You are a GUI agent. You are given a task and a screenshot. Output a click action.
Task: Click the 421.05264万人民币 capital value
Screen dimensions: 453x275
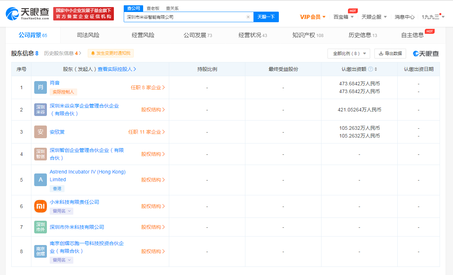click(359, 110)
